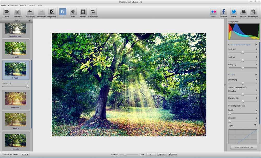Click the Kontrast slider handle

(243, 60)
